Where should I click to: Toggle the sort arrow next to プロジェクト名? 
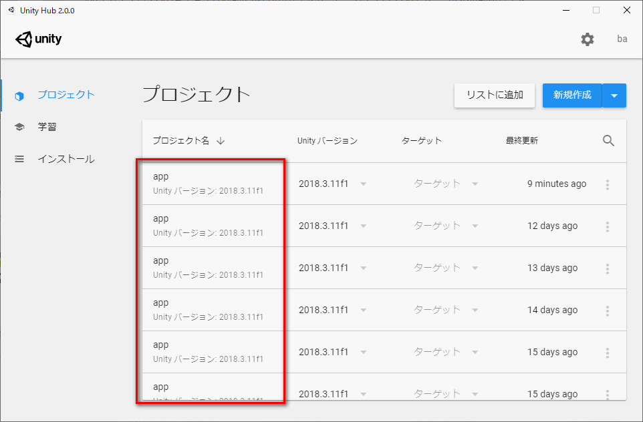(221, 141)
